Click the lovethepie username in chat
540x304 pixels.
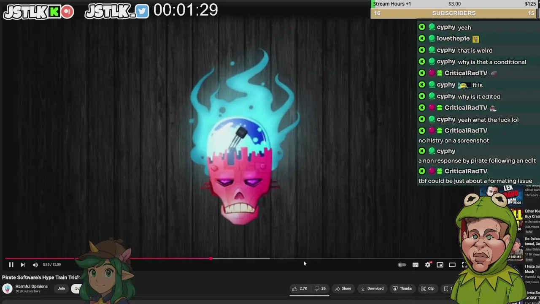(x=453, y=38)
